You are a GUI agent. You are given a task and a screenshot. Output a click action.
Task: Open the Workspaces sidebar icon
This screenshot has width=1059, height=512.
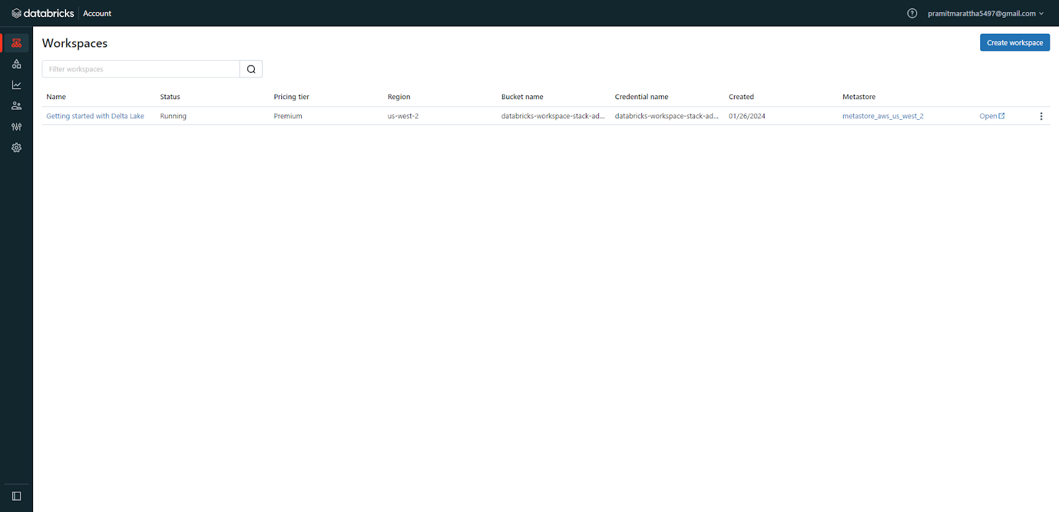pyautogui.click(x=17, y=43)
